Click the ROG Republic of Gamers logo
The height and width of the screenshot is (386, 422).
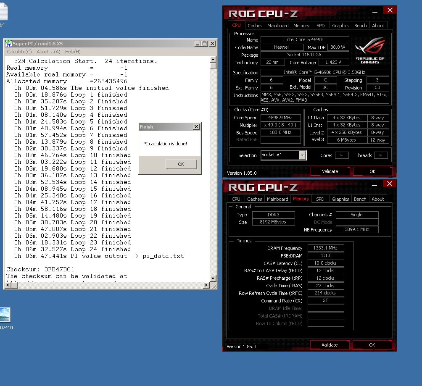pos(370,50)
